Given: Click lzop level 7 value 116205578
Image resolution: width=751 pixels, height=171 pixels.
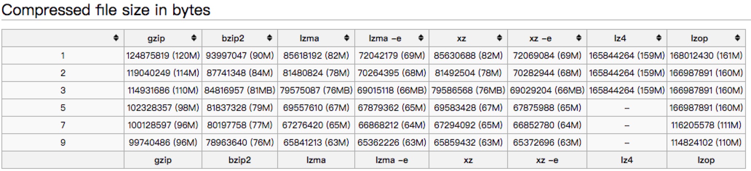Looking at the screenshot, I should (706, 125).
